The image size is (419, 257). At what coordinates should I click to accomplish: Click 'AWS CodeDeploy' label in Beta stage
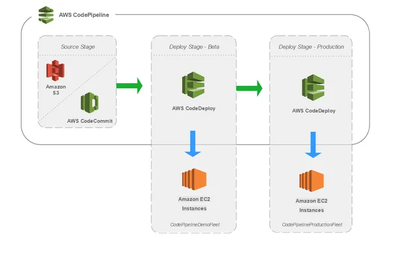point(194,109)
